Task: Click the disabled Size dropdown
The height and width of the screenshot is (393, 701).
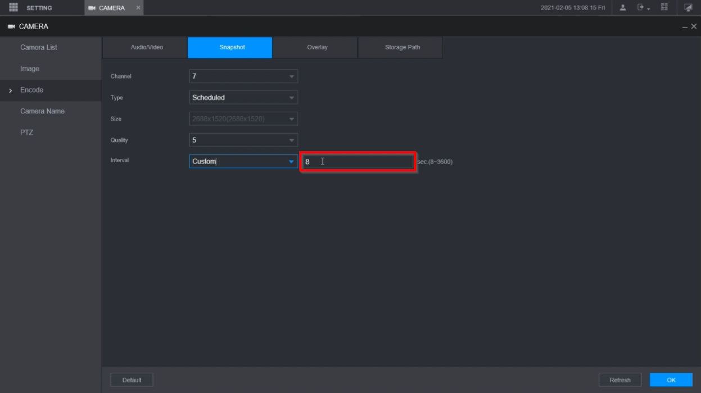Action: pos(243,119)
